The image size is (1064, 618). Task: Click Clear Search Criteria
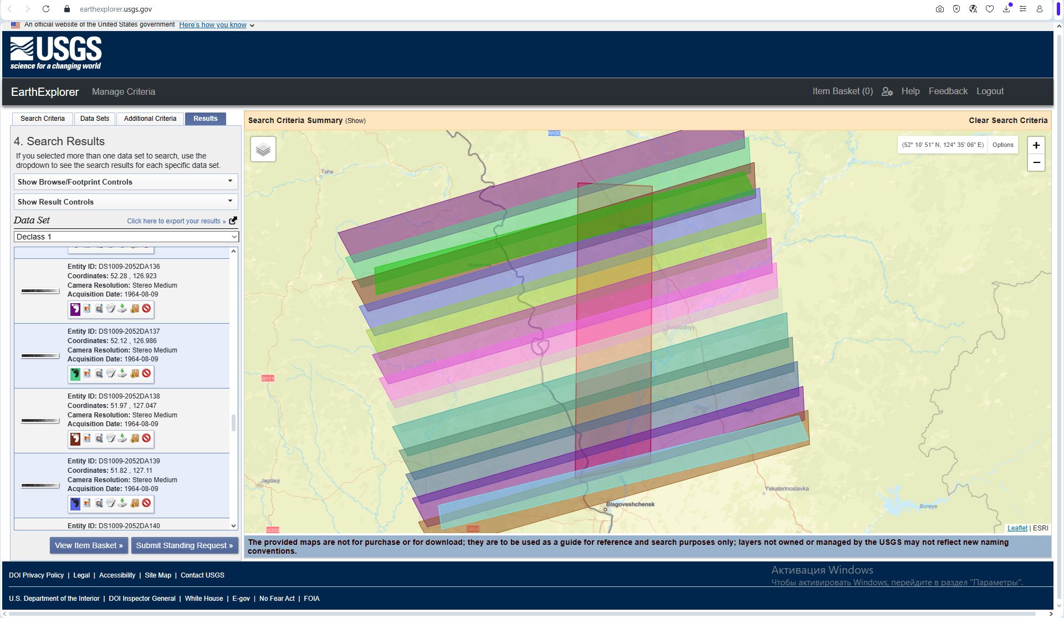[1007, 120]
